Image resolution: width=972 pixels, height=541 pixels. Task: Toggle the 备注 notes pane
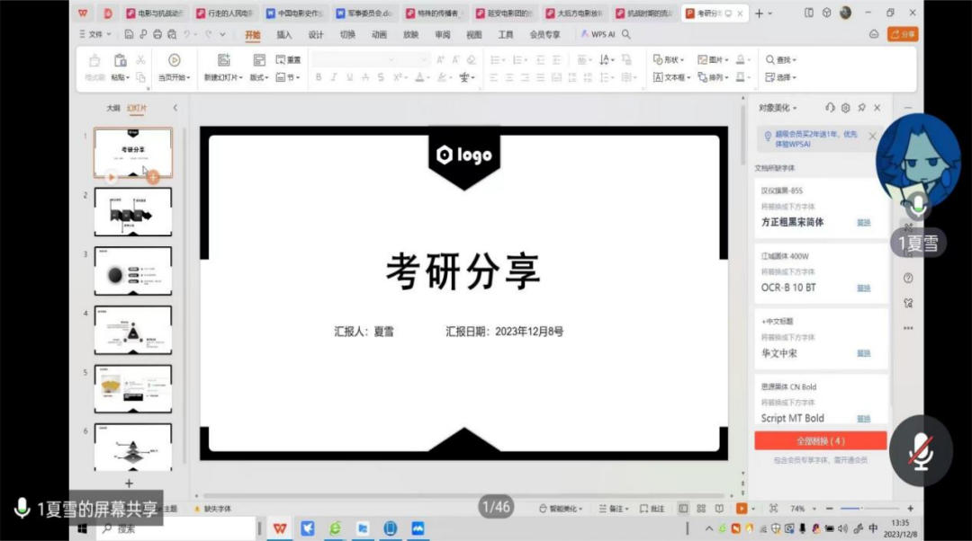click(616, 509)
